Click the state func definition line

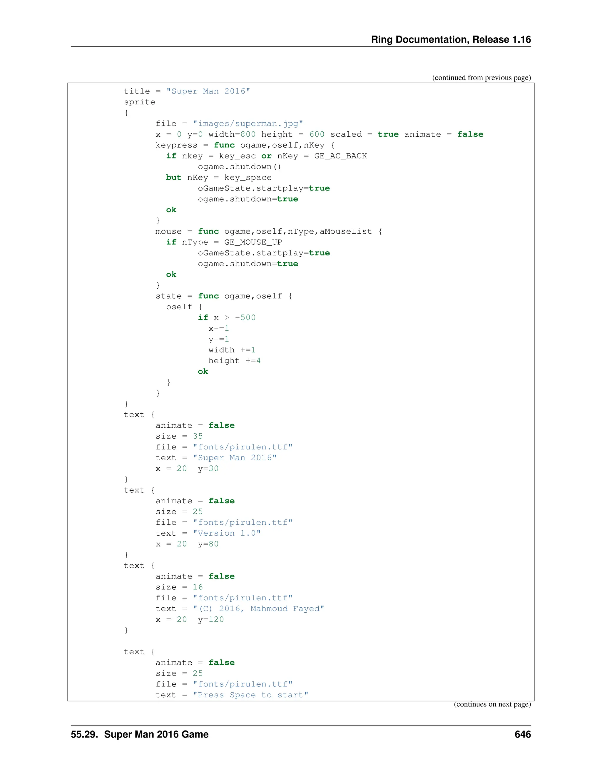click(224, 296)
